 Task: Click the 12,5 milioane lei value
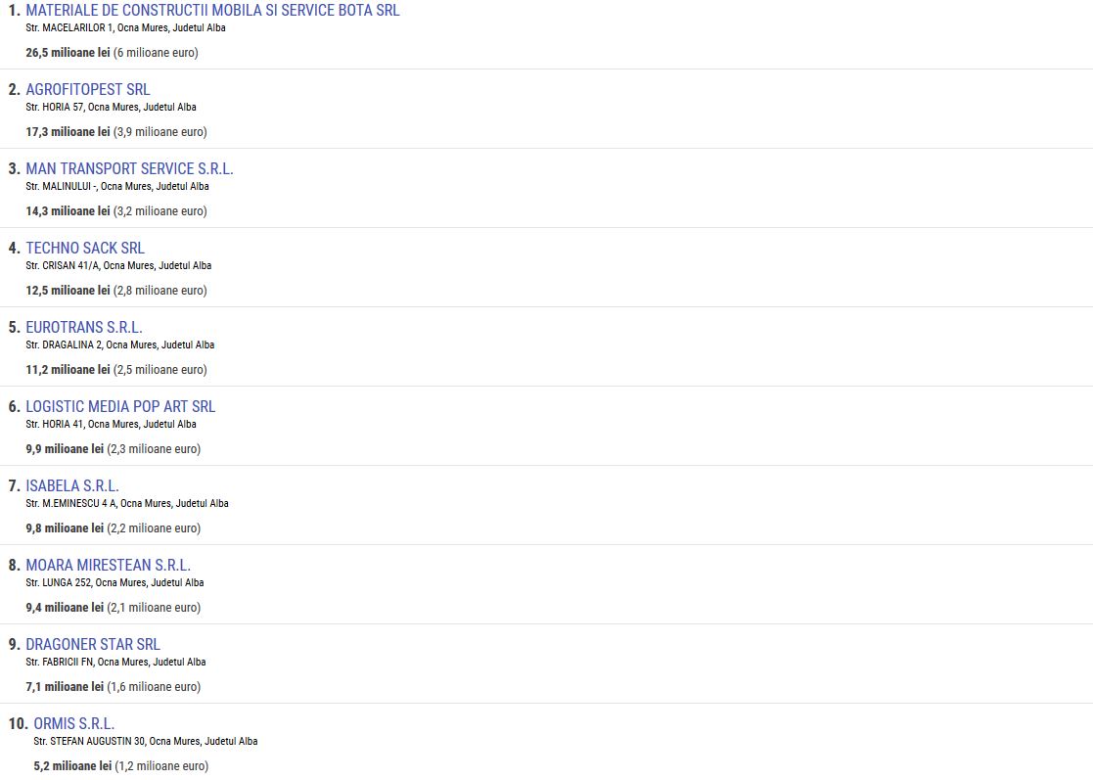point(68,291)
